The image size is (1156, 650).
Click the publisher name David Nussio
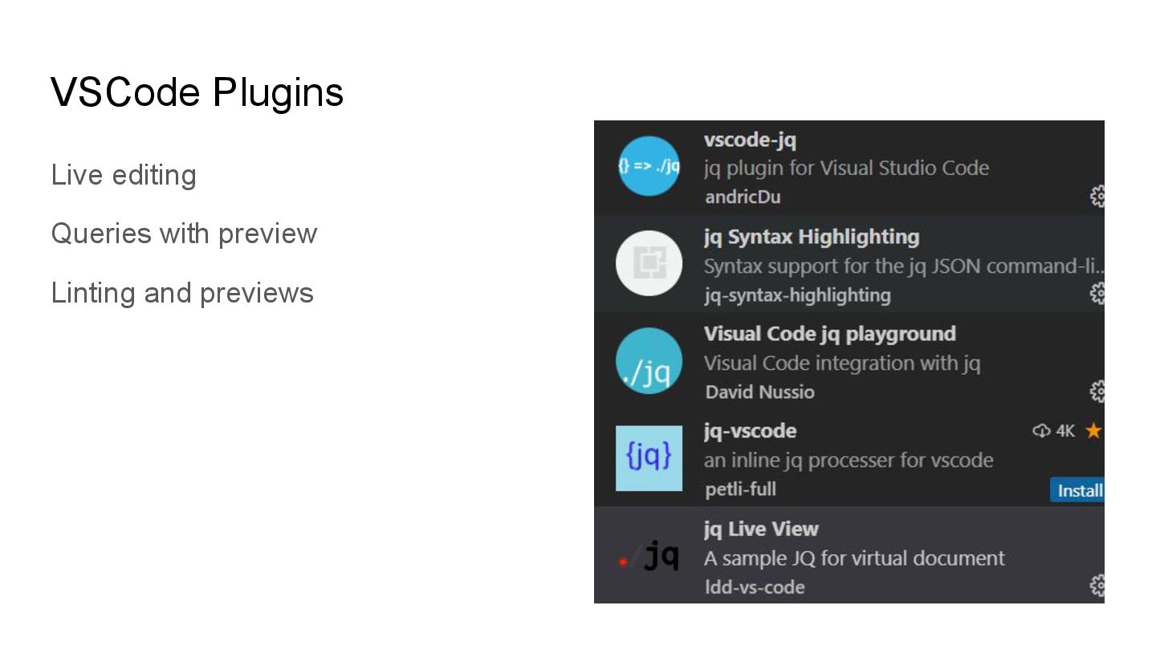(x=759, y=392)
